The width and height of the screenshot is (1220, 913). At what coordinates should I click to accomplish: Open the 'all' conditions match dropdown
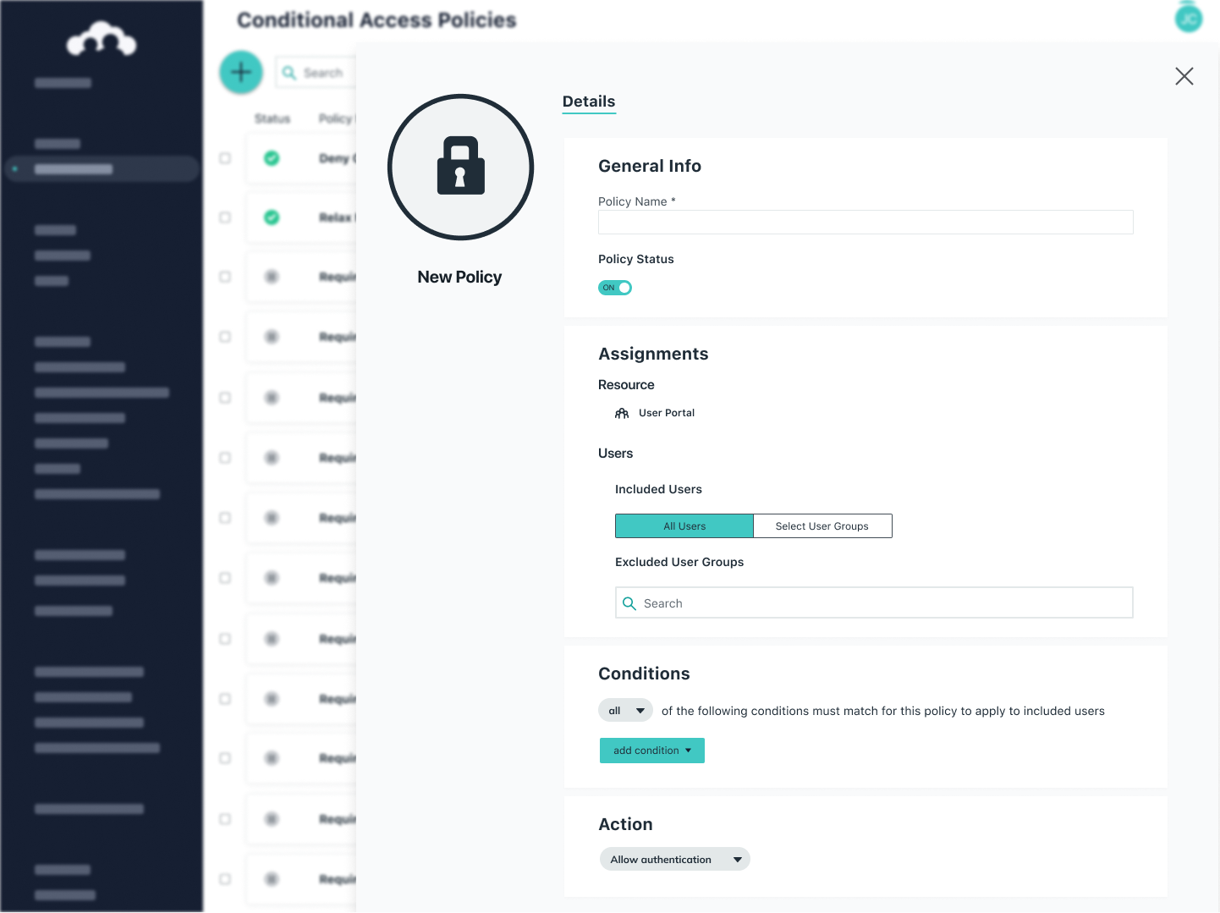tap(625, 710)
